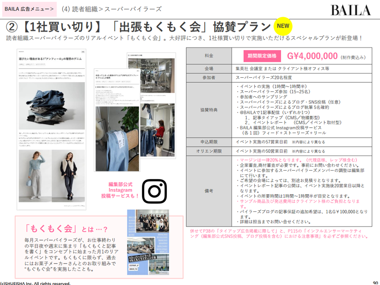Screen dimensions: 380x285
Task: Click the イベントレポート (CMS/イベント取材型) line
Action: point(293,123)
